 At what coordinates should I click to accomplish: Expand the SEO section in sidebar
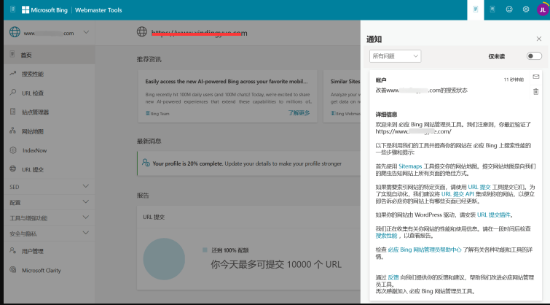49,187
